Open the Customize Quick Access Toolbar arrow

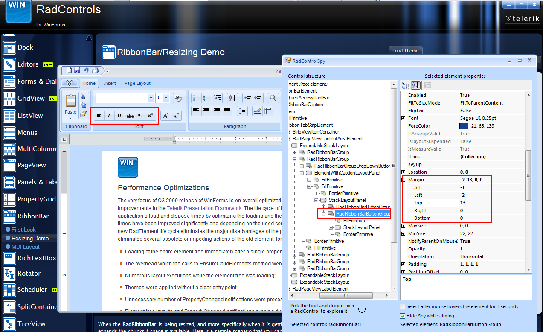[107, 71]
